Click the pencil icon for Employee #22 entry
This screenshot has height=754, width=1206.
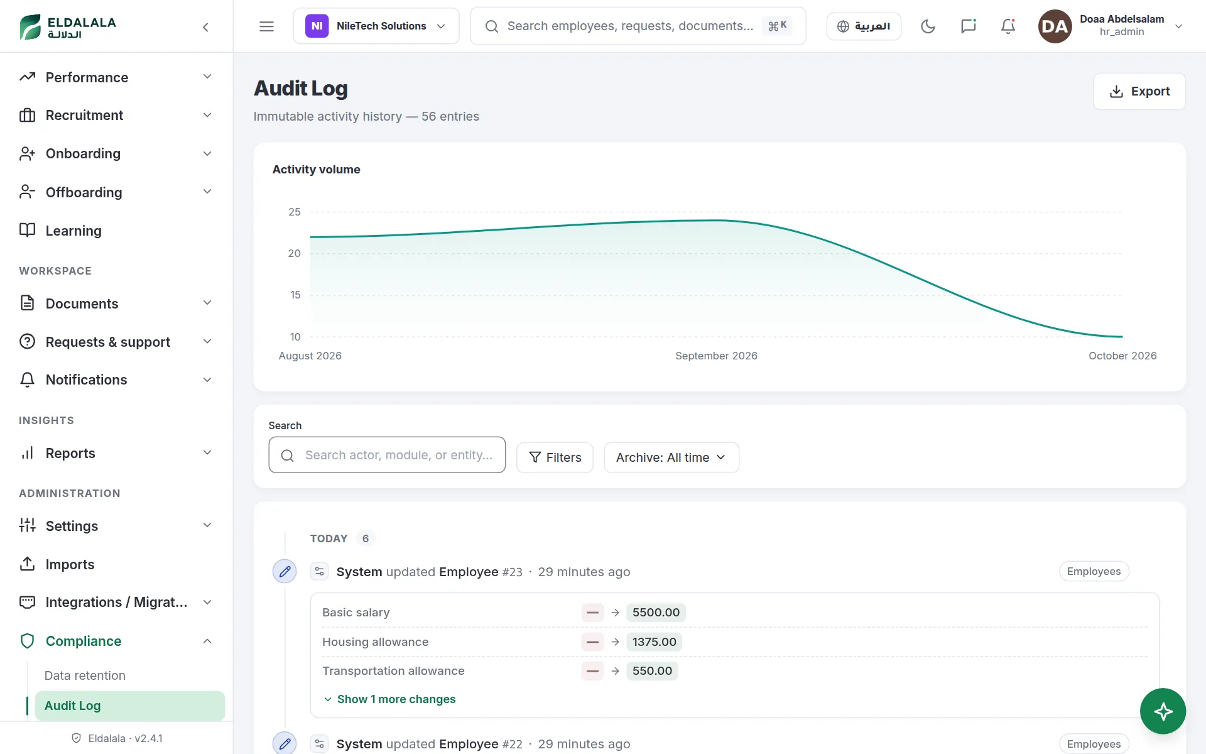coord(285,743)
